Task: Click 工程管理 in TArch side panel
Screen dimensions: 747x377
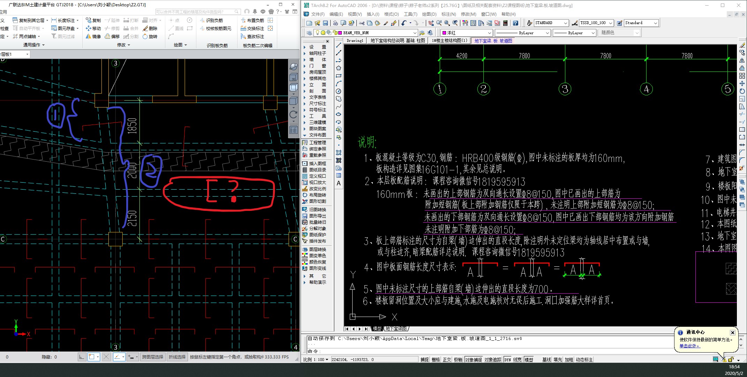Action: coord(315,143)
